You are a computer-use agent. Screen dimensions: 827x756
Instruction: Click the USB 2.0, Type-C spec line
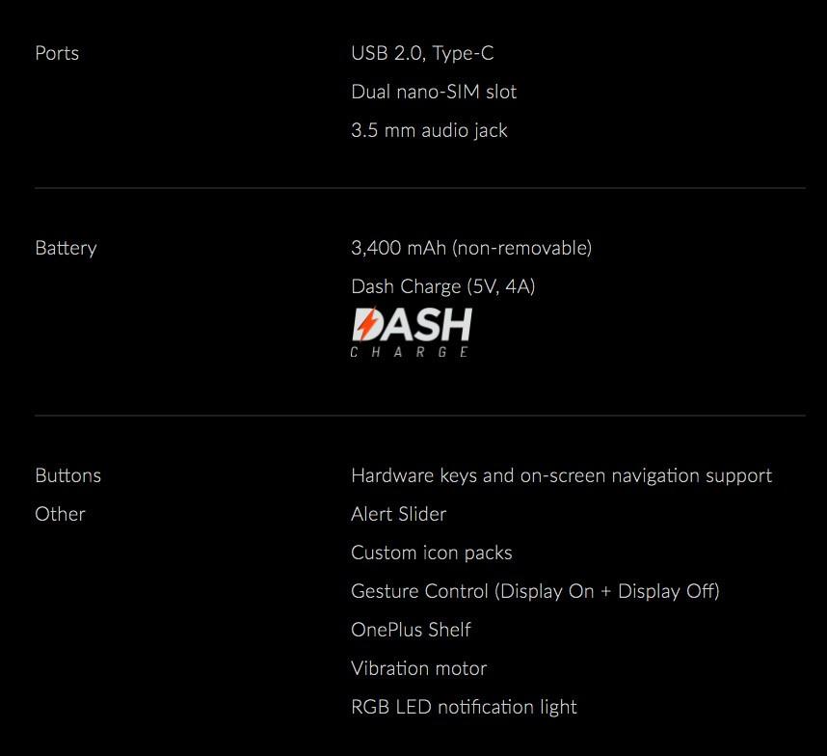point(422,53)
